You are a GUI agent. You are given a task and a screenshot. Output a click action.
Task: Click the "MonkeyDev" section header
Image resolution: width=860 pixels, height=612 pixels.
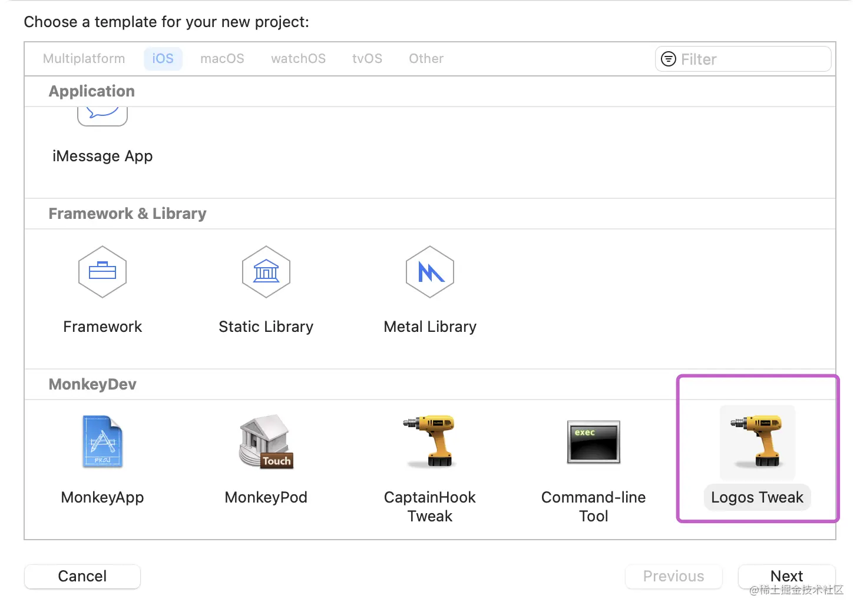click(92, 384)
